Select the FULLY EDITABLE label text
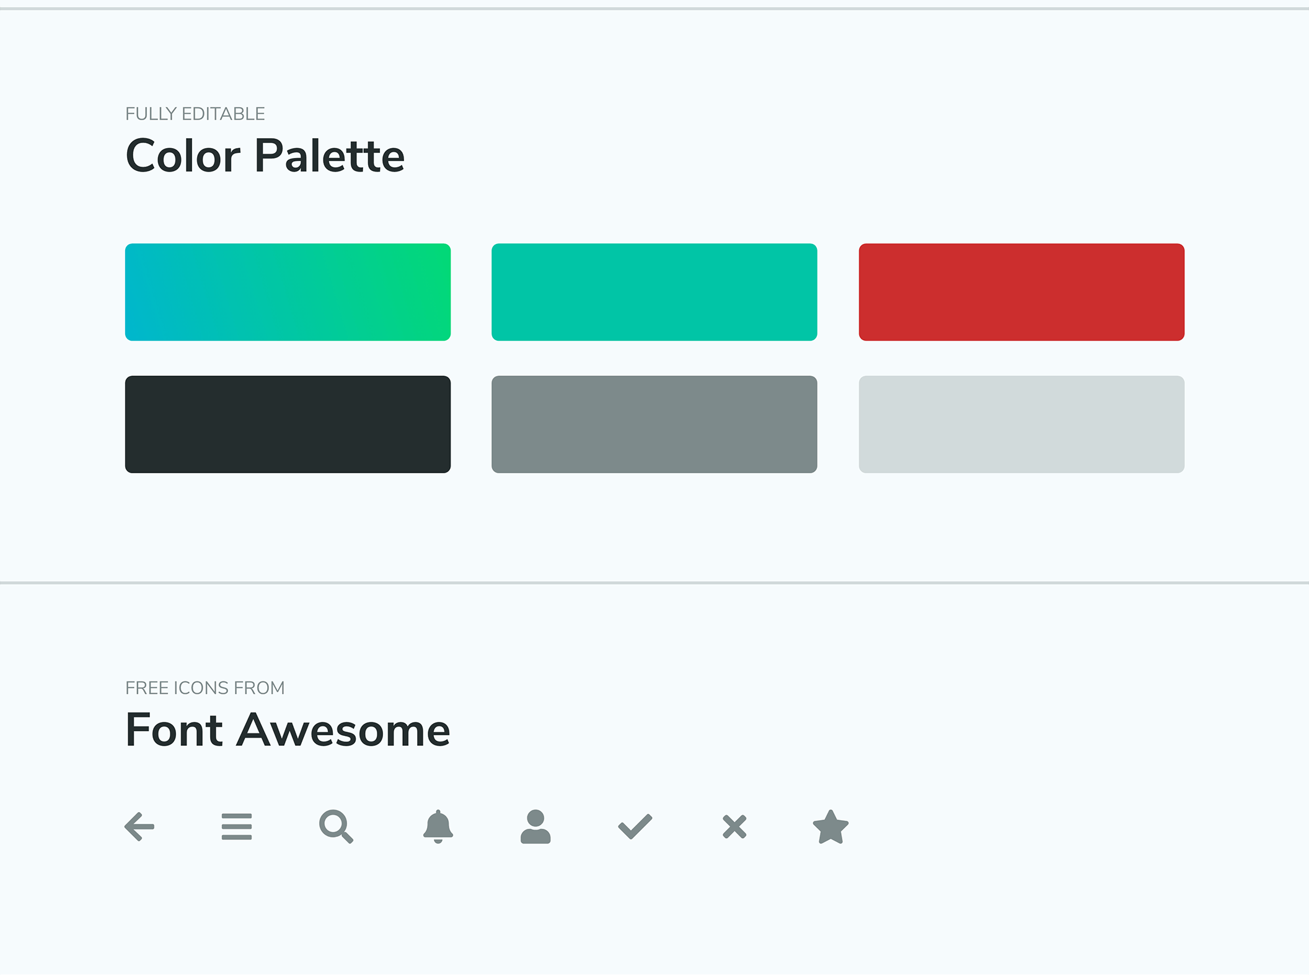 point(195,114)
